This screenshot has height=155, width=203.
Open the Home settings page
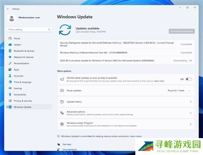pyautogui.click(x=17, y=38)
